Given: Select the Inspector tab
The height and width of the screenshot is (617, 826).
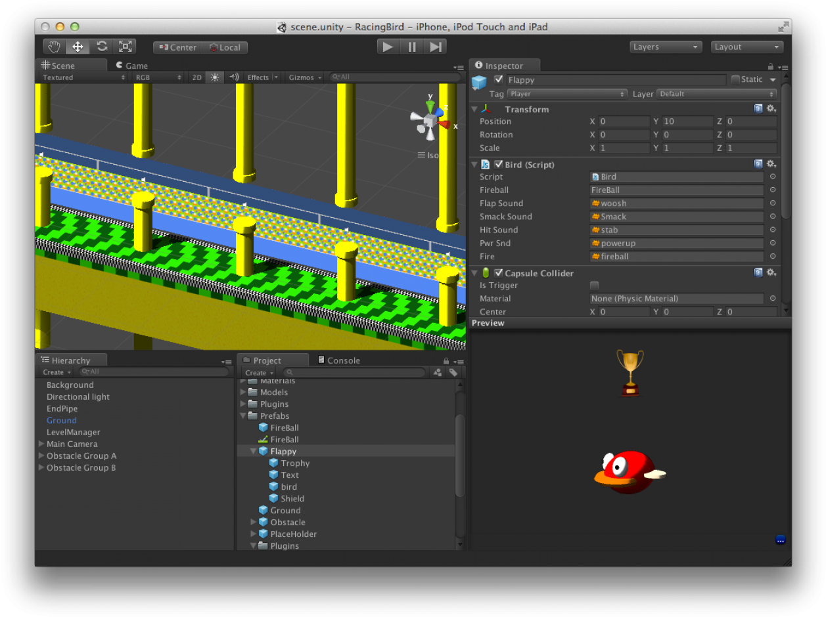Looking at the screenshot, I should [x=504, y=66].
